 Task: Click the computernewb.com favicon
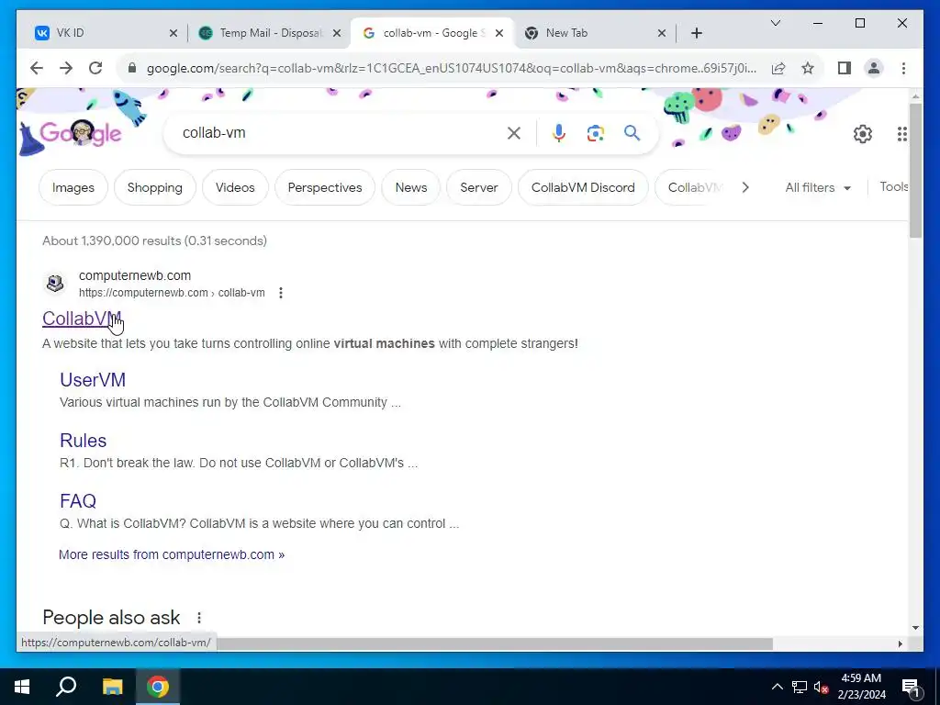[x=55, y=283]
